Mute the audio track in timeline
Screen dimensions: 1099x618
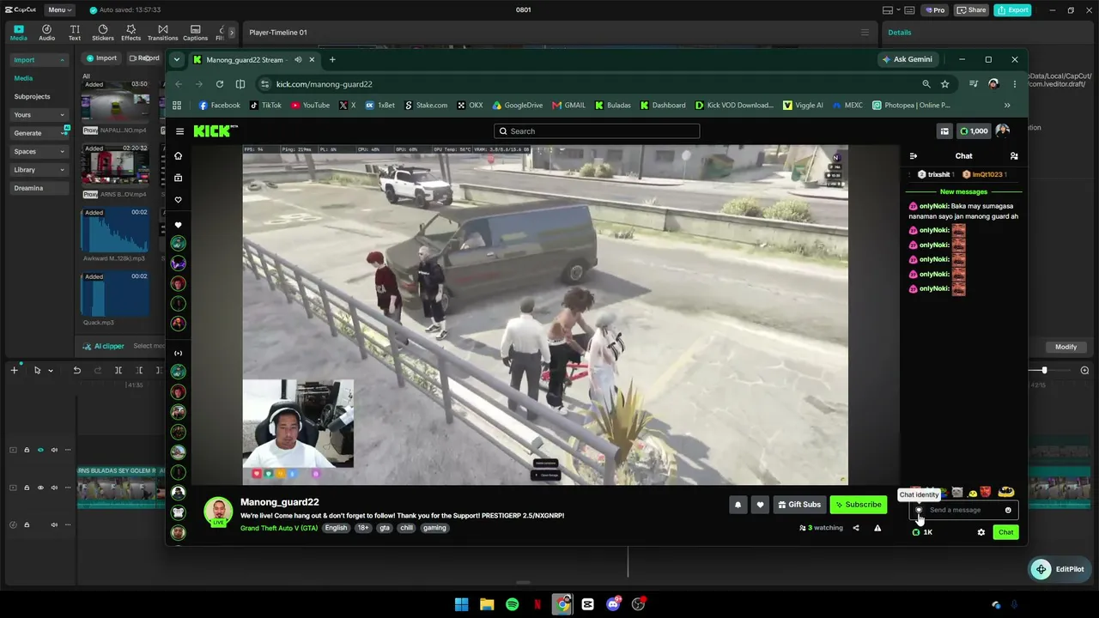[x=54, y=524]
